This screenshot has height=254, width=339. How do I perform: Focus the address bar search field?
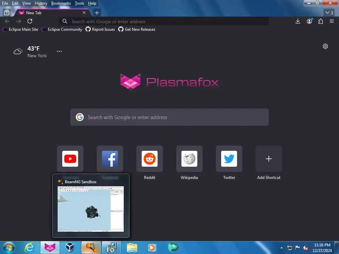(164, 21)
